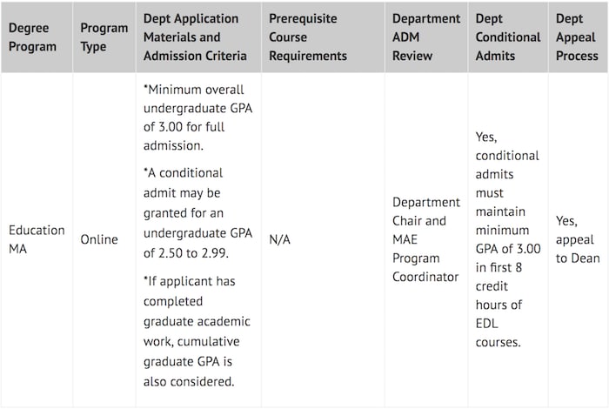Click the conditional admit GPA 2.50 paragraph
The height and width of the screenshot is (409, 609).
click(197, 213)
